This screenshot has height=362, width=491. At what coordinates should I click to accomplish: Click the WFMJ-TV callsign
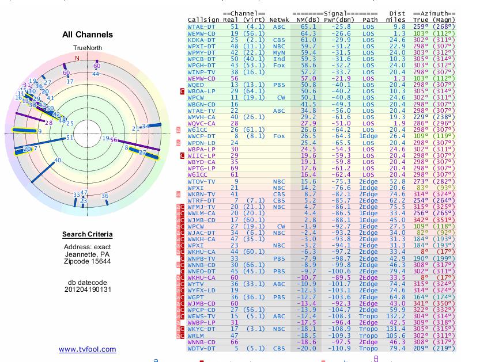pyautogui.click(x=201, y=207)
